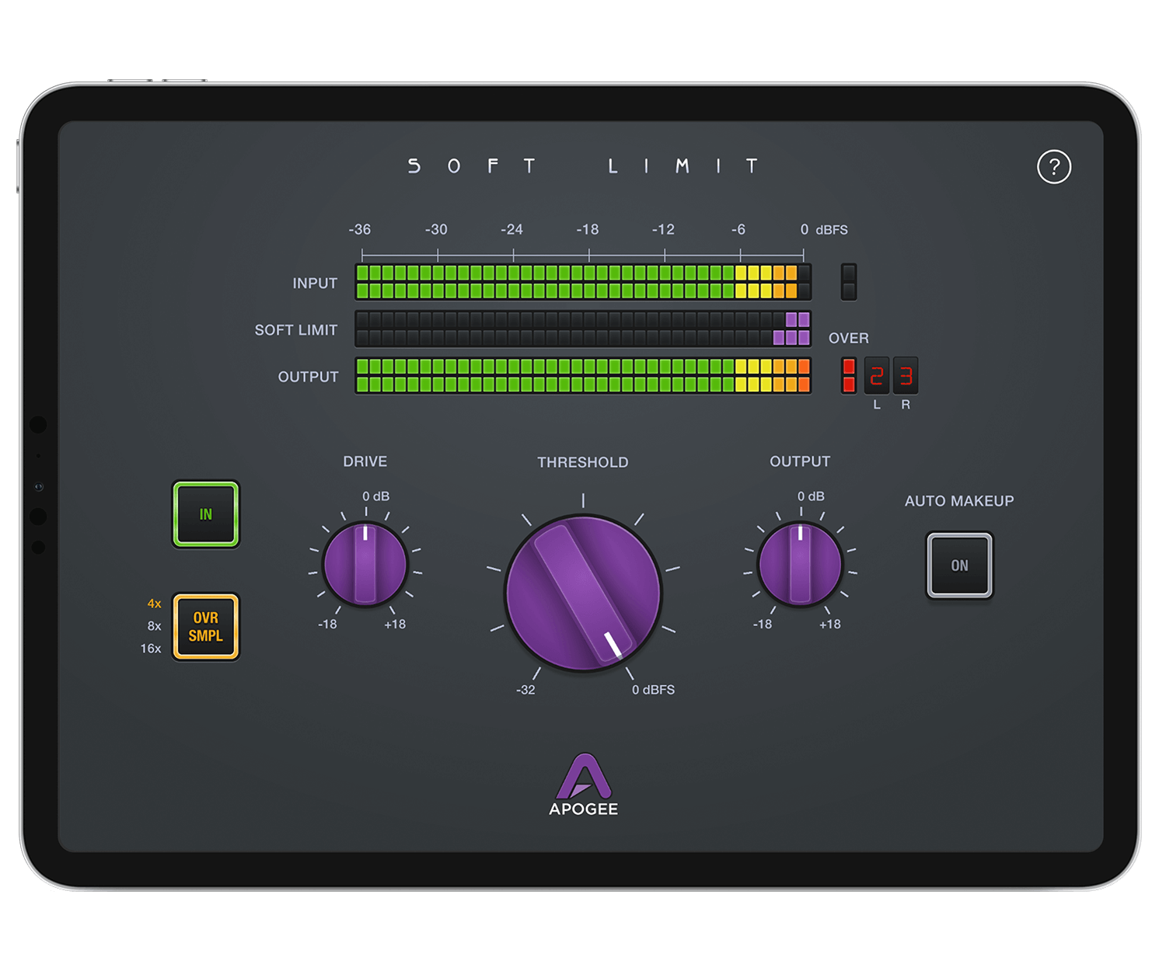
Task: Click the right channel over counter showing 3
Action: point(906,375)
